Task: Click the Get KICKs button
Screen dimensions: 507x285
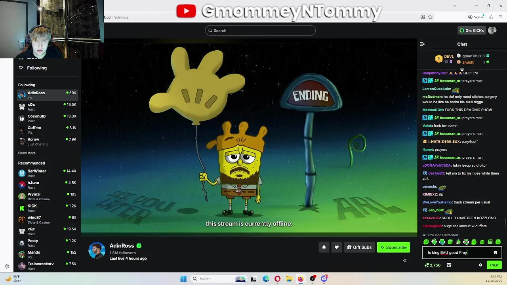Action: tap(471, 30)
